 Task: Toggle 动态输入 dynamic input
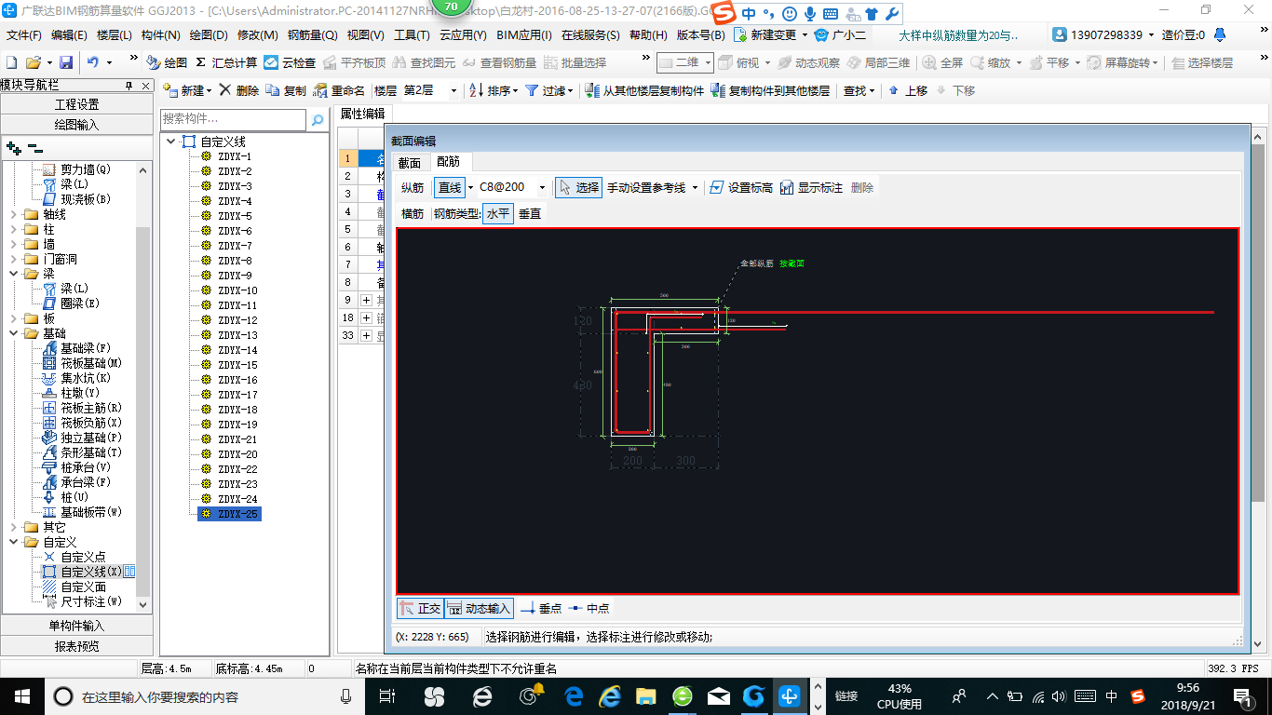click(480, 608)
